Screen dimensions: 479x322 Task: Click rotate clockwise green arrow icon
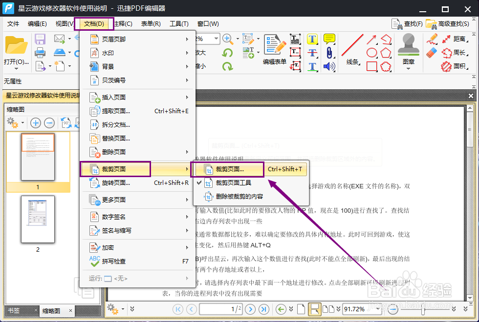pyautogui.click(x=228, y=66)
